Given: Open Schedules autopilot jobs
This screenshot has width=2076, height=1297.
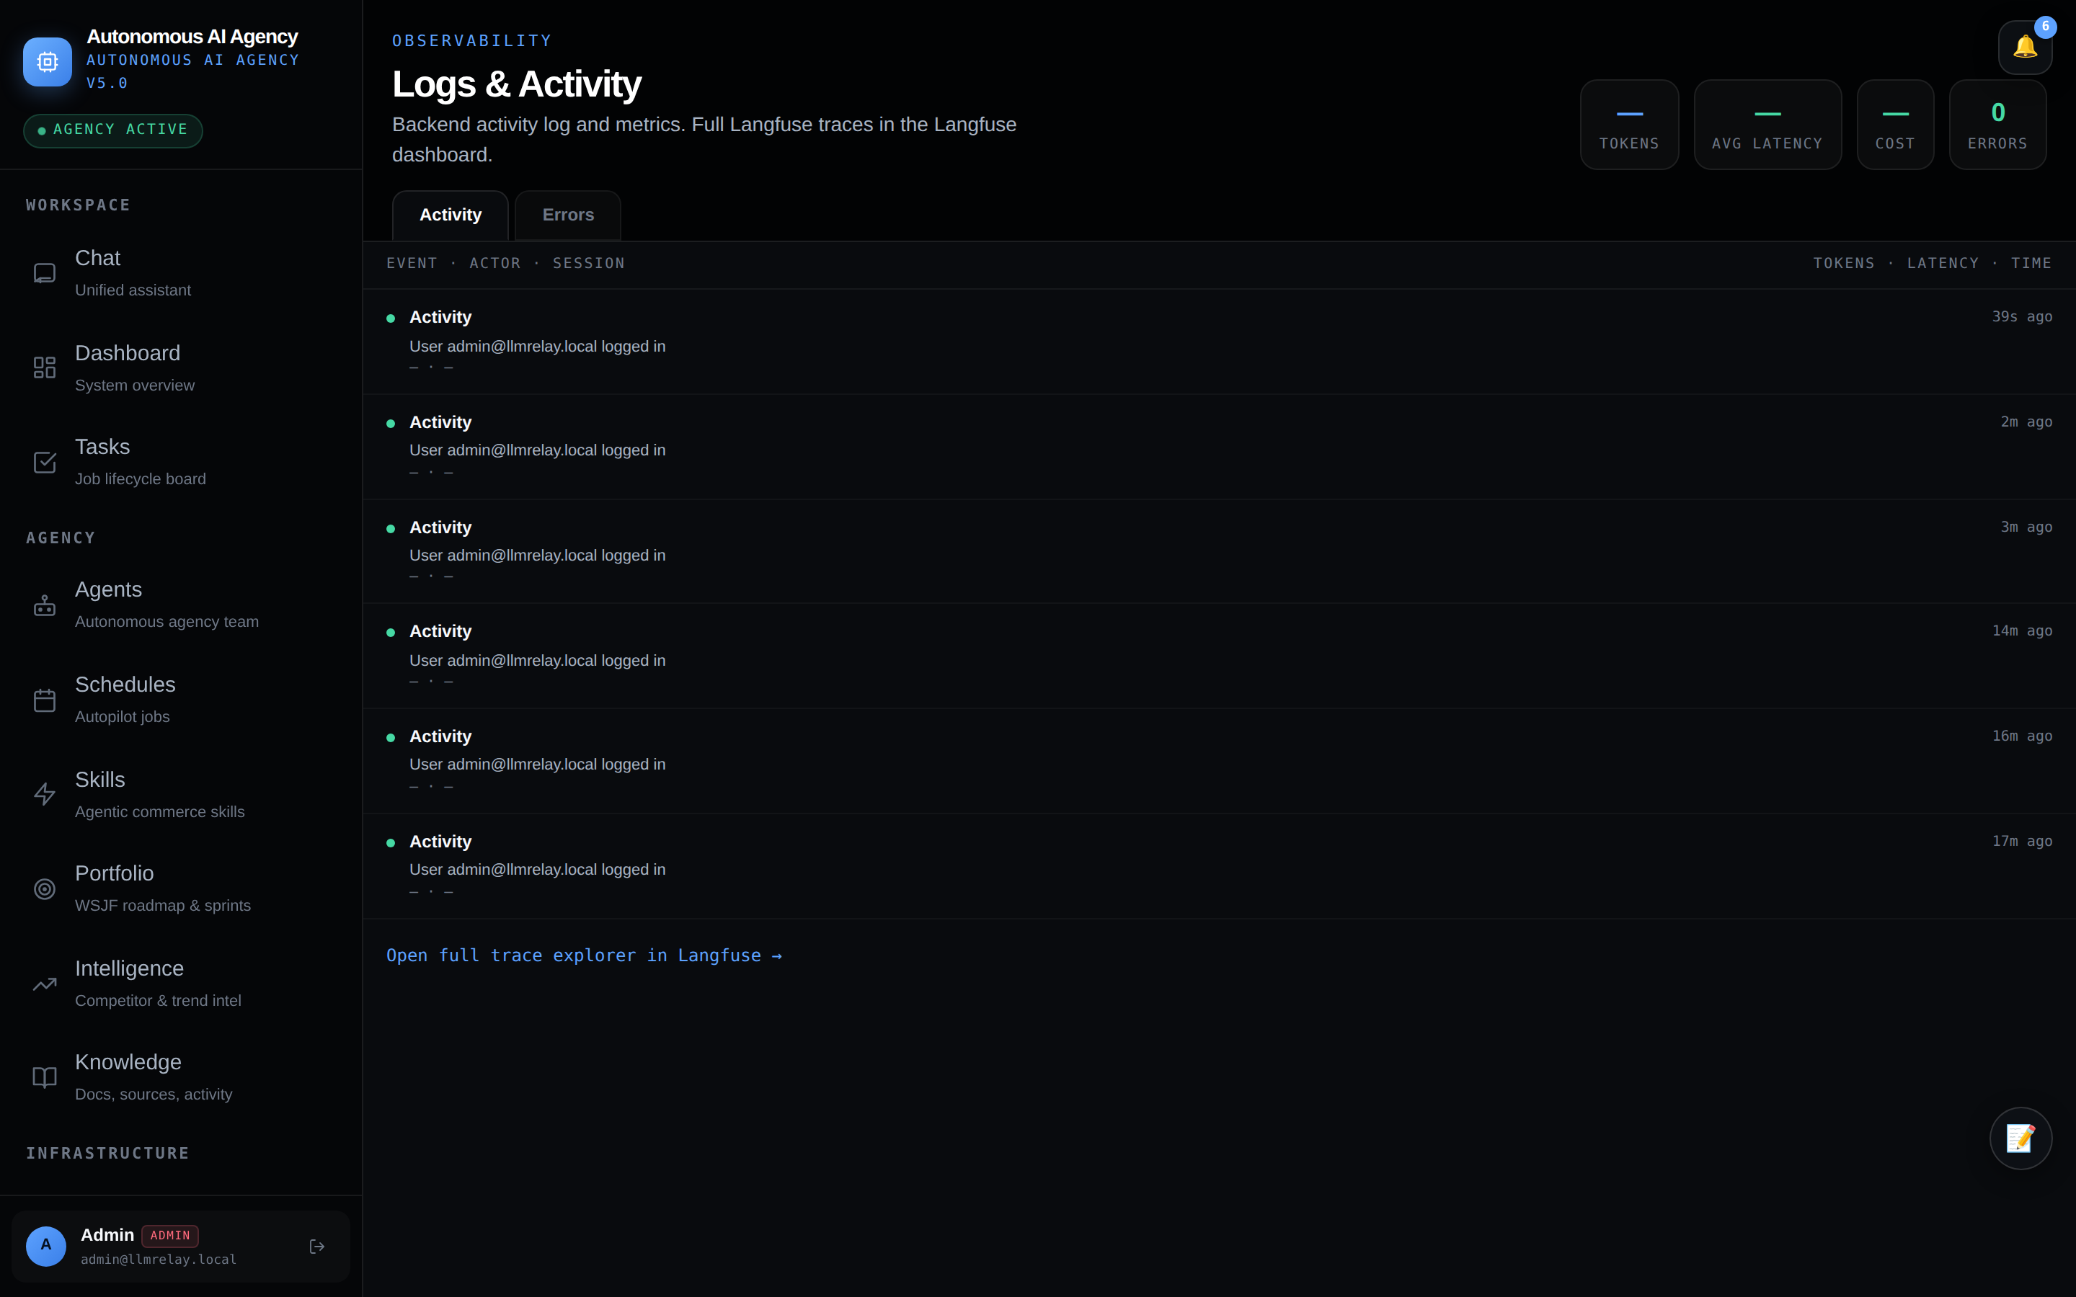Looking at the screenshot, I should click(x=181, y=700).
